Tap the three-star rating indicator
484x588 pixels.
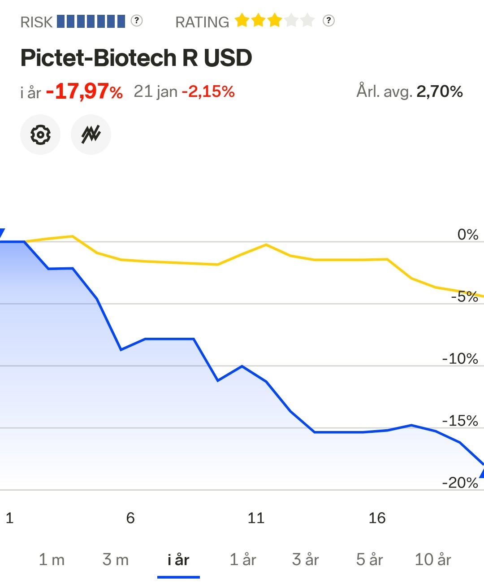tap(275, 21)
